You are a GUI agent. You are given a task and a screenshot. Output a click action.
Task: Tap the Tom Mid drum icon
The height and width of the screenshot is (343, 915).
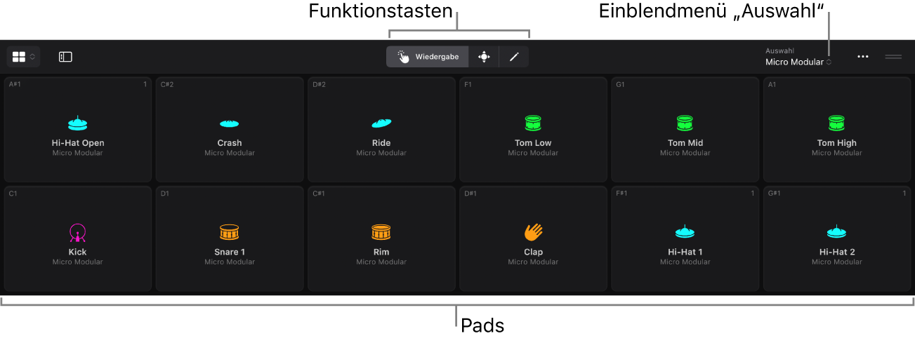tap(685, 123)
